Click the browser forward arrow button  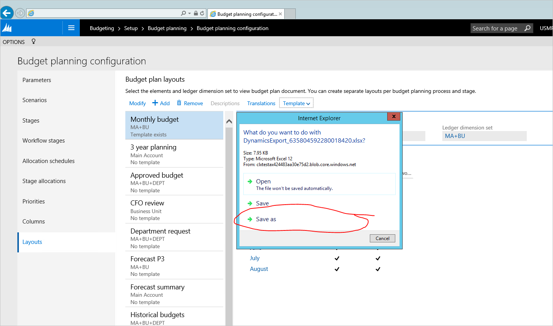pyautogui.click(x=20, y=13)
